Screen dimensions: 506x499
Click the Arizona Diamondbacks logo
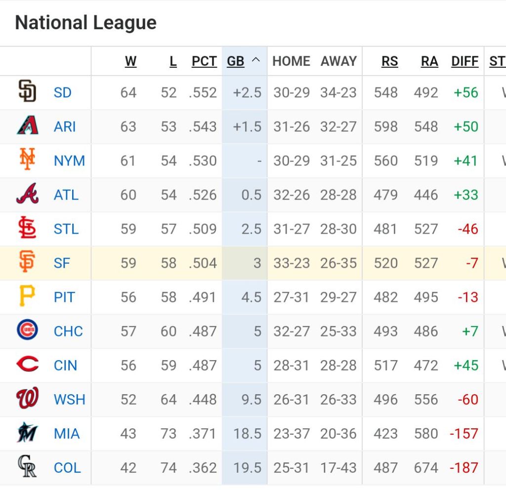[27, 126]
